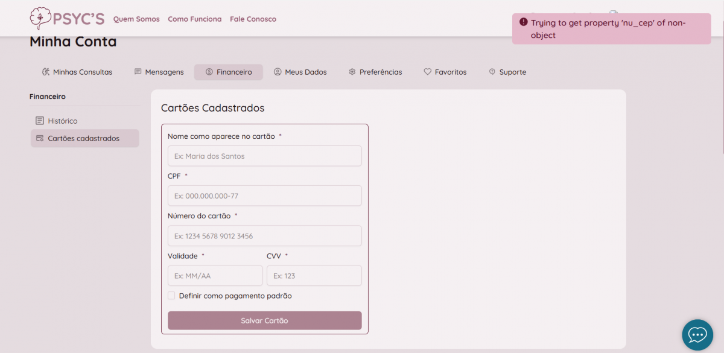Click the error icon in the notification
Screen dimensions: 724x353
tap(523, 22)
